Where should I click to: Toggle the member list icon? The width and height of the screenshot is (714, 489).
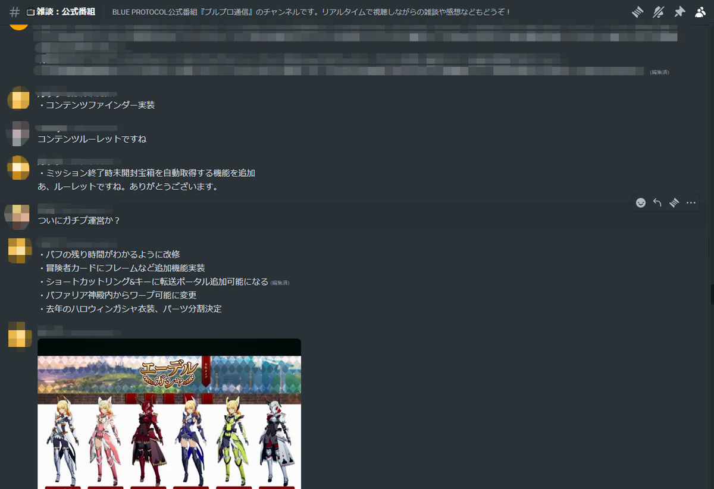coord(700,12)
